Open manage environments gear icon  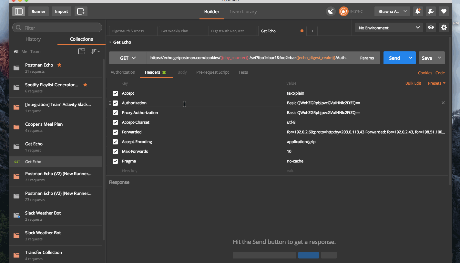coord(444,28)
